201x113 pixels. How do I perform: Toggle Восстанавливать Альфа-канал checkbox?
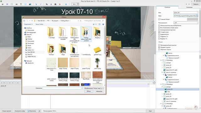159,28
